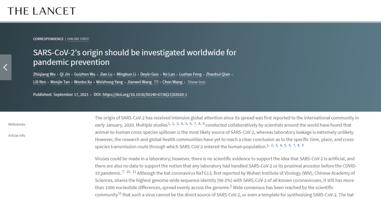Jump to References in the sidebar
381x199 pixels.
click(x=17, y=124)
